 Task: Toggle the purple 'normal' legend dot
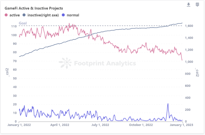64,15
